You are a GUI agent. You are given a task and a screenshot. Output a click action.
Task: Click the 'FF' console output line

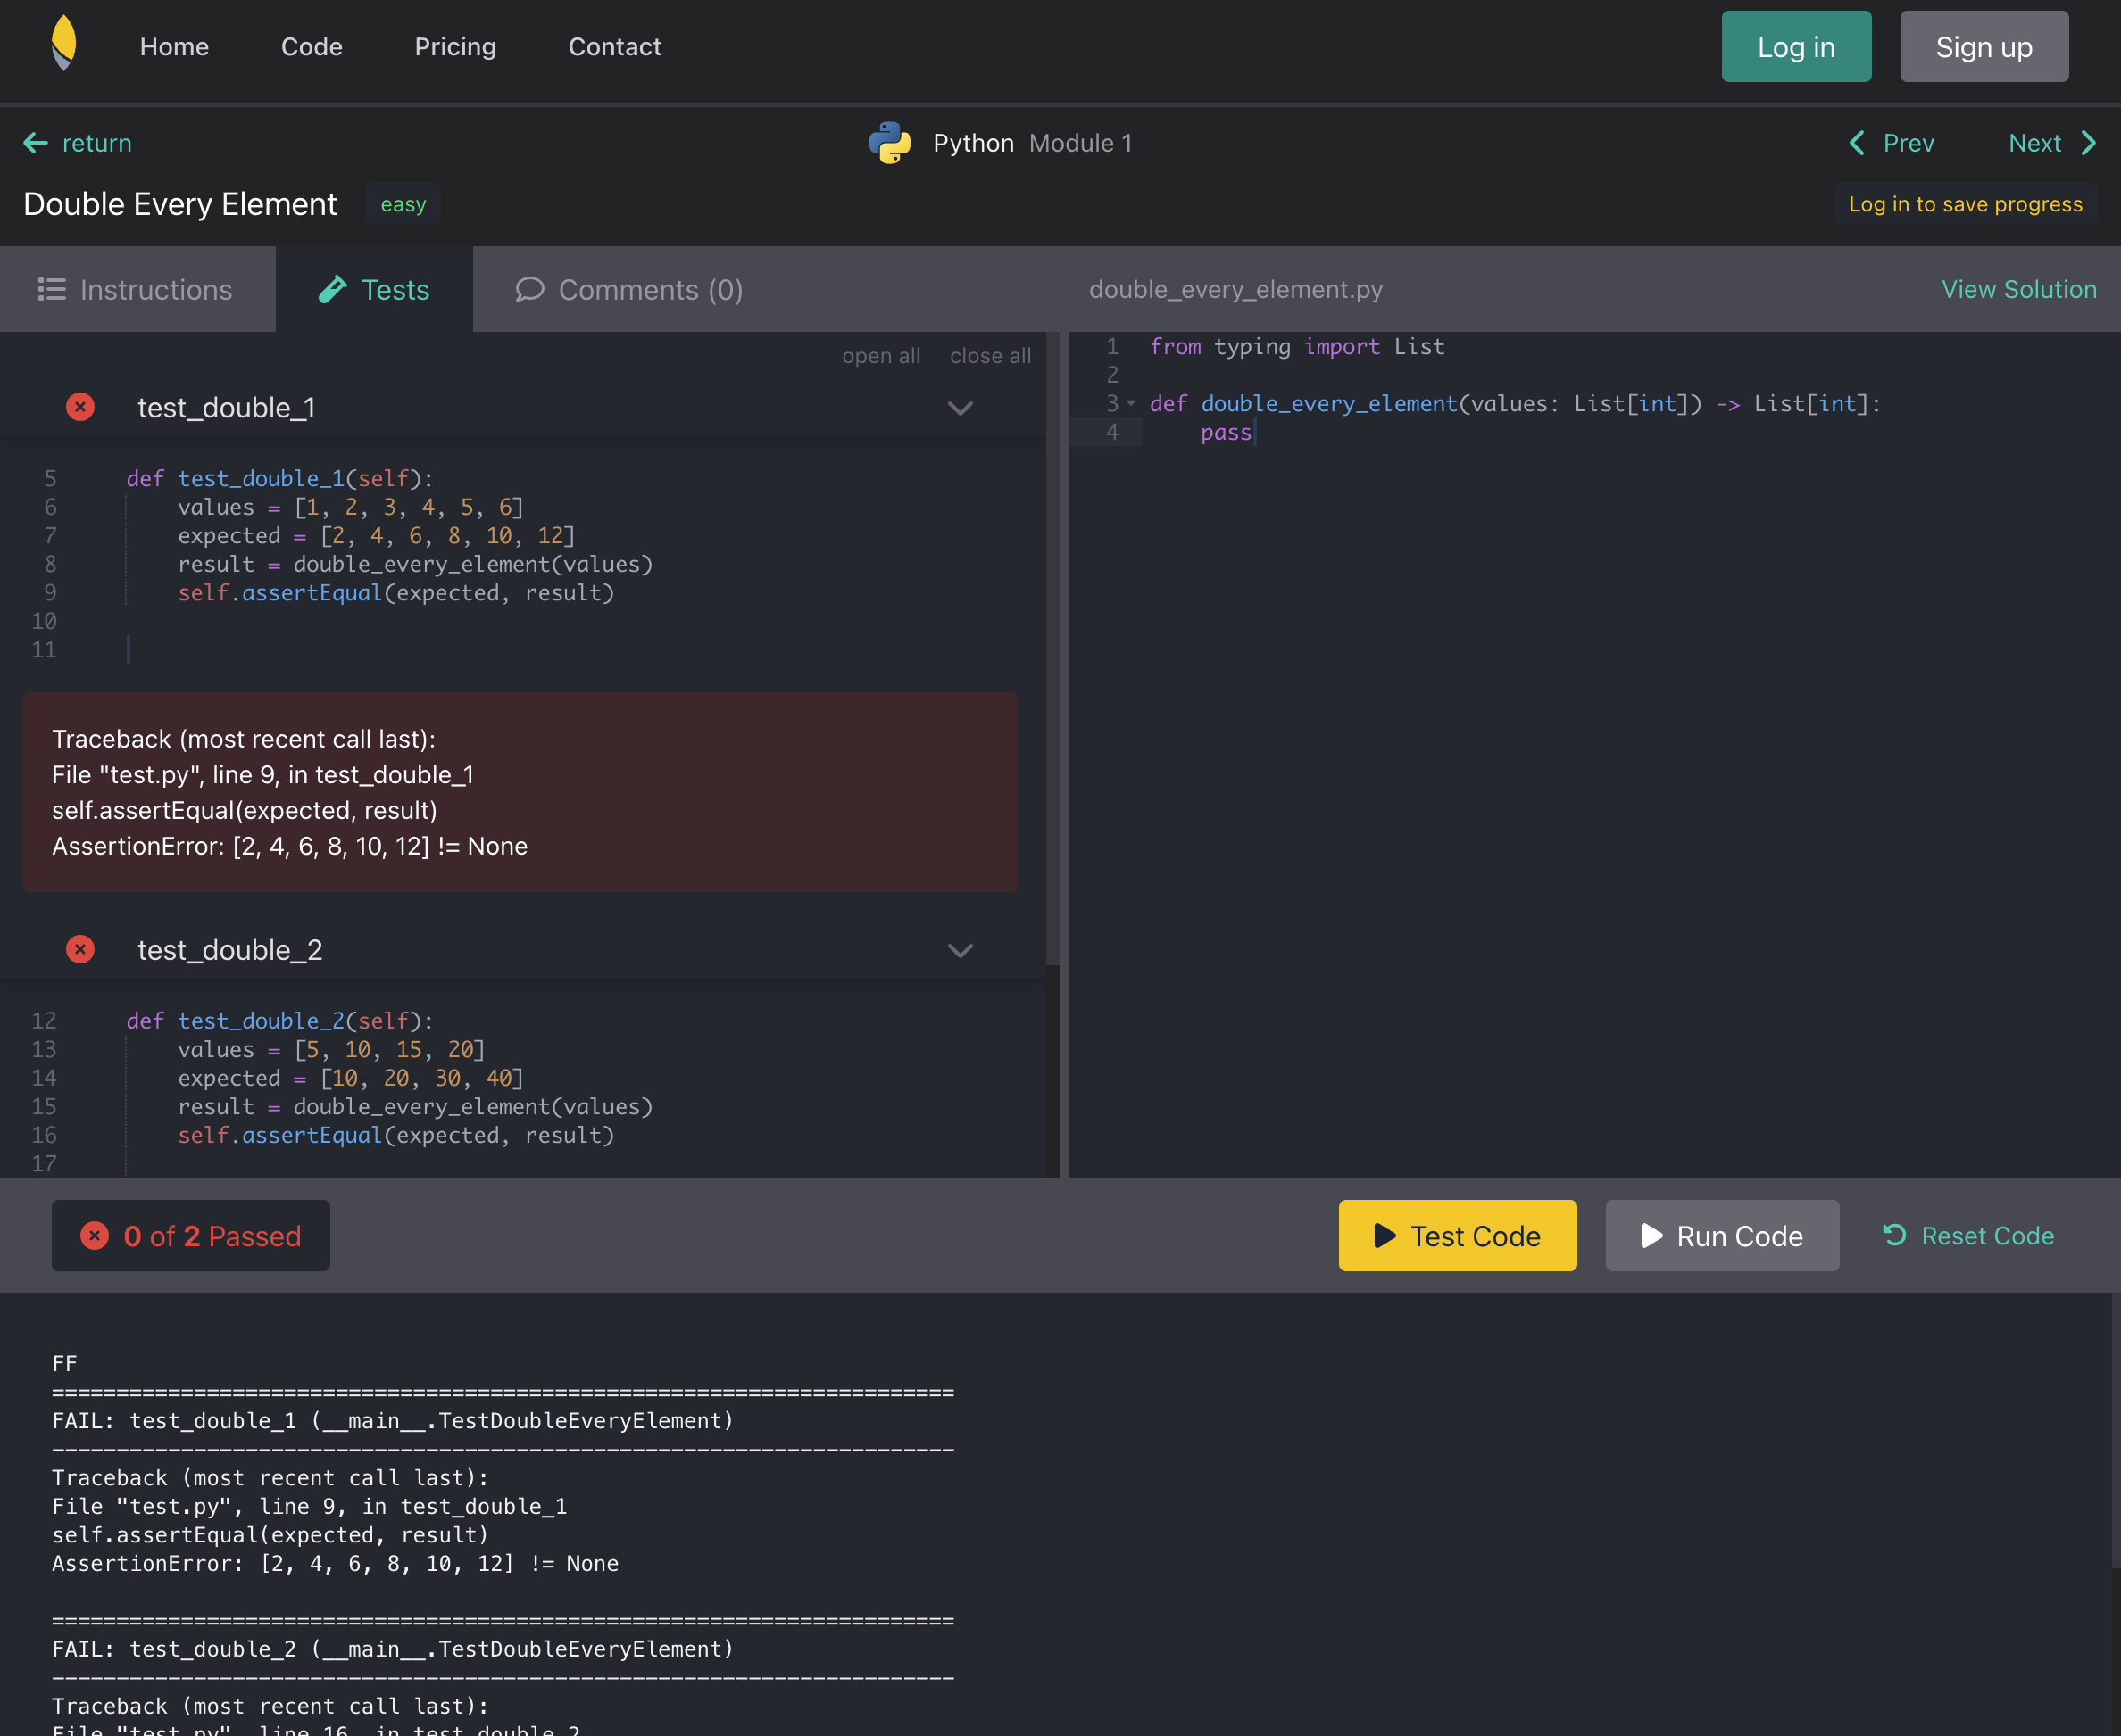coord(64,1364)
